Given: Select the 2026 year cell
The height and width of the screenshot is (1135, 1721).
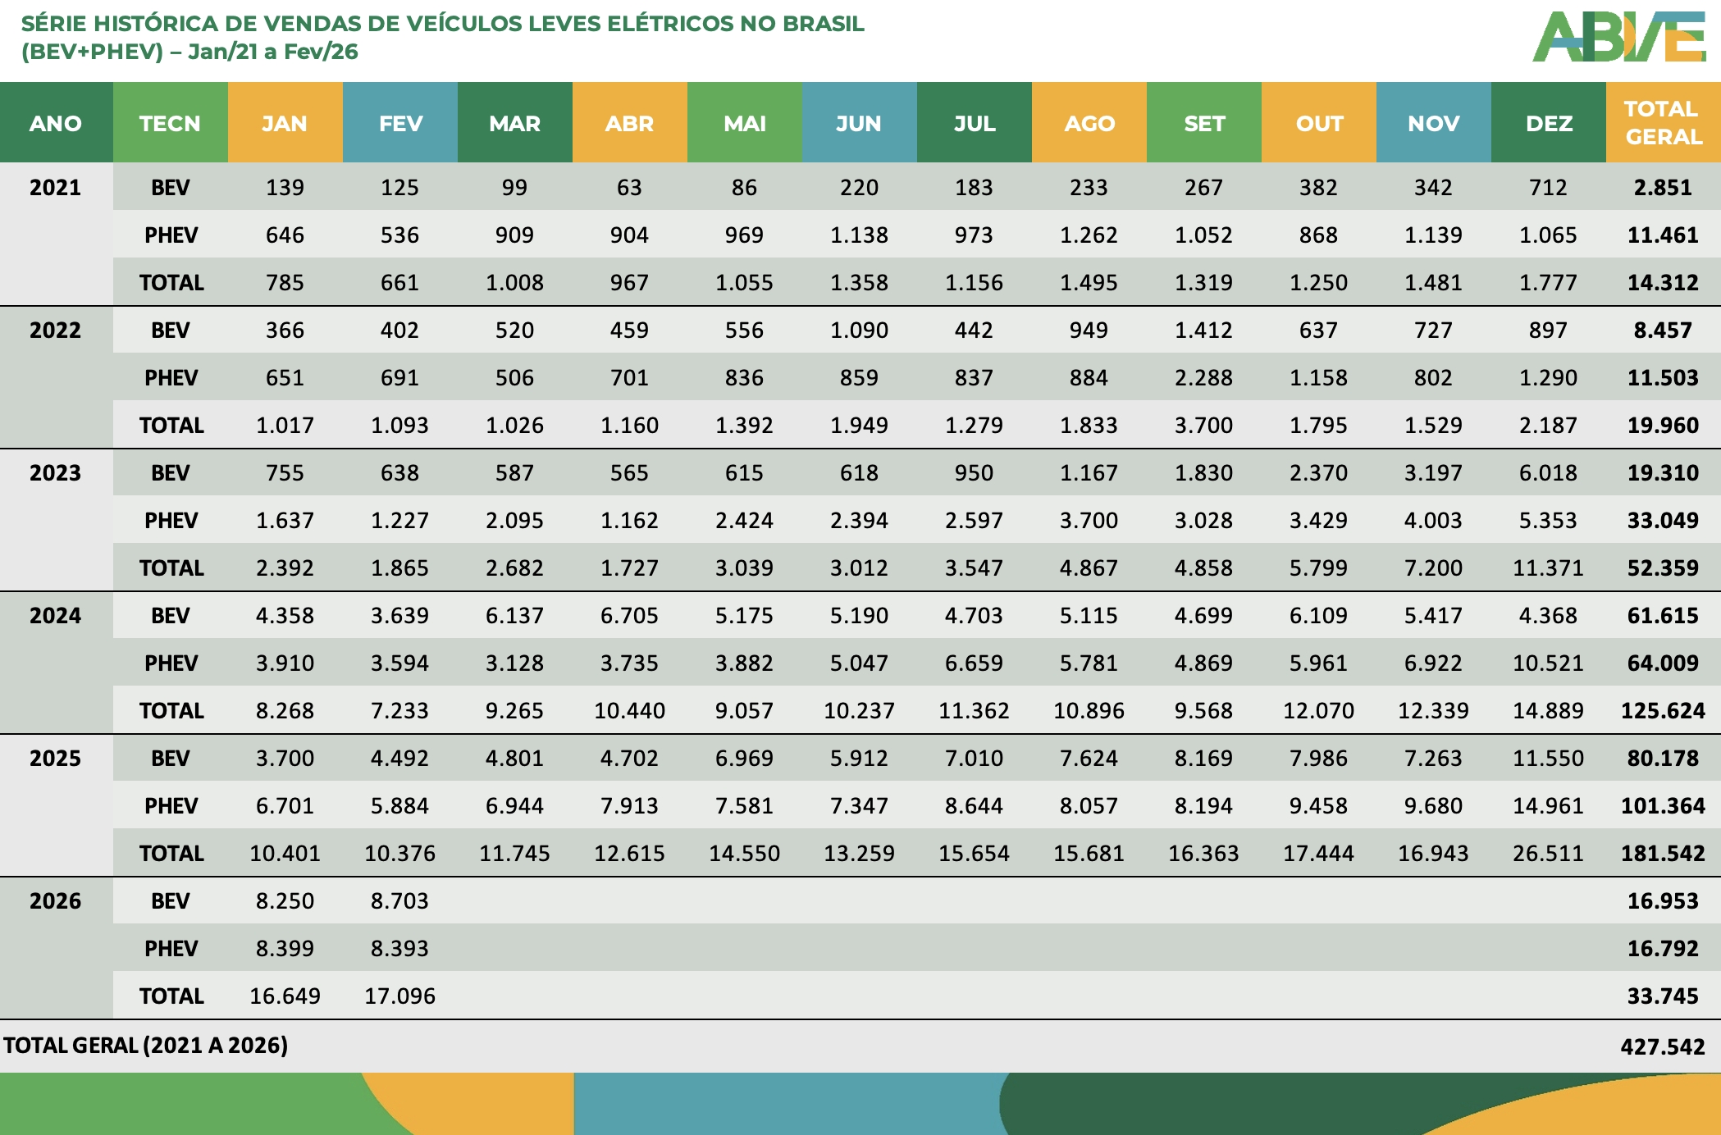Looking at the screenshot, I should point(56,901).
